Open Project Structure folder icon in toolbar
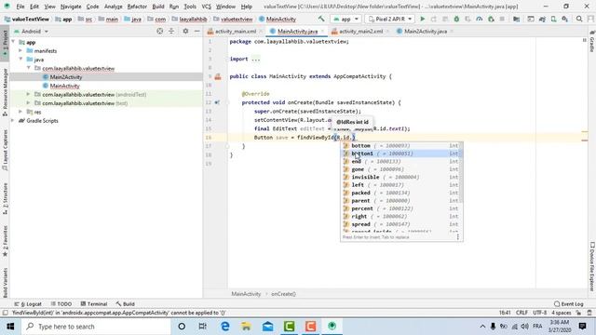This screenshot has width=596, height=335. [x=516, y=19]
